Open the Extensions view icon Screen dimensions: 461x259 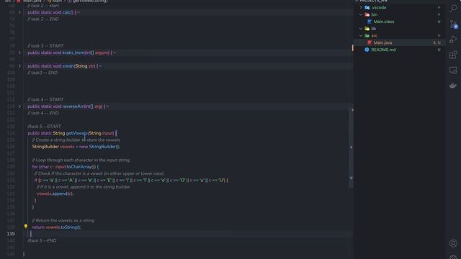453,55
